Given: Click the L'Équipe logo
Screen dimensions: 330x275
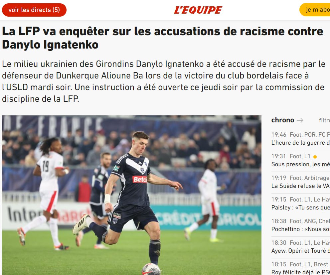Looking at the screenshot, I should pyautogui.click(x=198, y=10).
